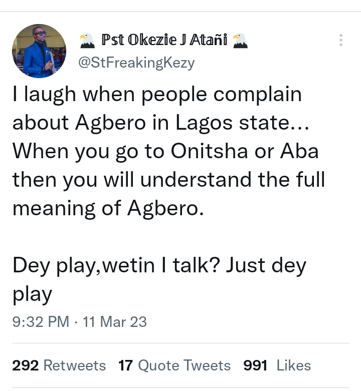View the 17 Quote Tweets list

(174, 365)
